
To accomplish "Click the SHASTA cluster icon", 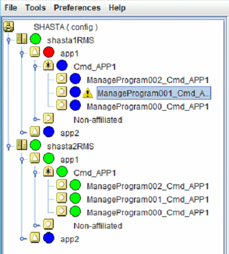I will point(8,26).
